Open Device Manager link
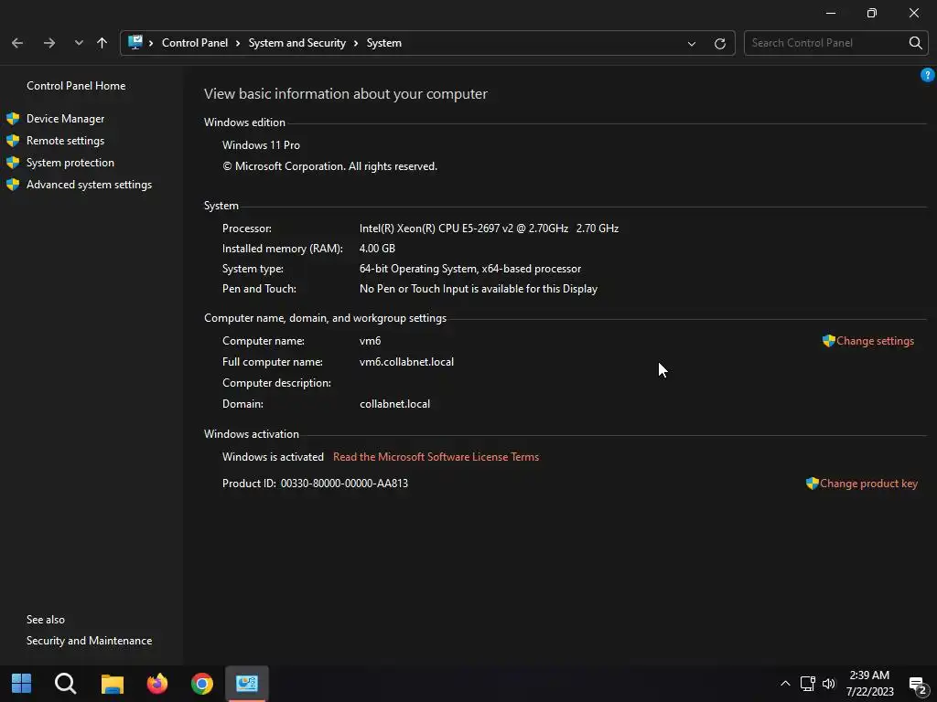The width and height of the screenshot is (937, 702). coord(65,119)
